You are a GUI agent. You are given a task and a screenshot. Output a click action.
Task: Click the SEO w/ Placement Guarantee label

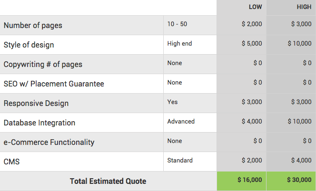click(54, 84)
